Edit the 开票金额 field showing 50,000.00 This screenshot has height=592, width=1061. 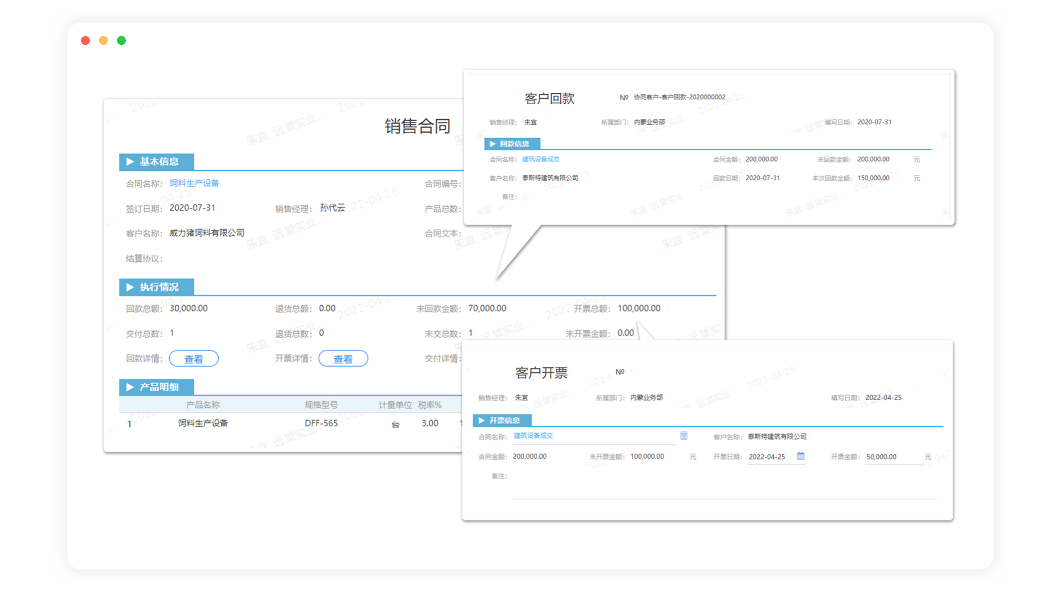tap(894, 457)
